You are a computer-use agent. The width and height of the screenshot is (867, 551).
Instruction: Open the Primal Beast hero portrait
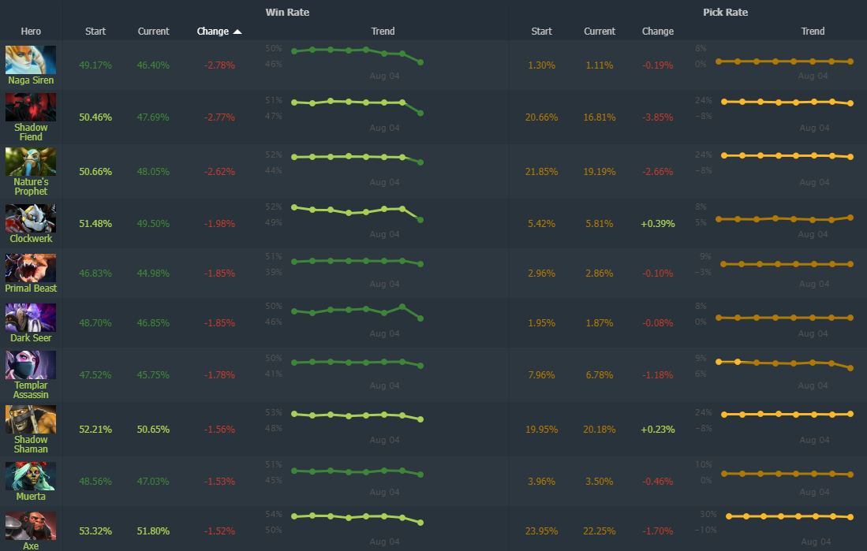tap(31, 268)
